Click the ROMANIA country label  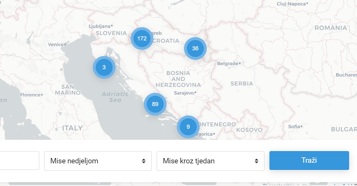[331, 28]
